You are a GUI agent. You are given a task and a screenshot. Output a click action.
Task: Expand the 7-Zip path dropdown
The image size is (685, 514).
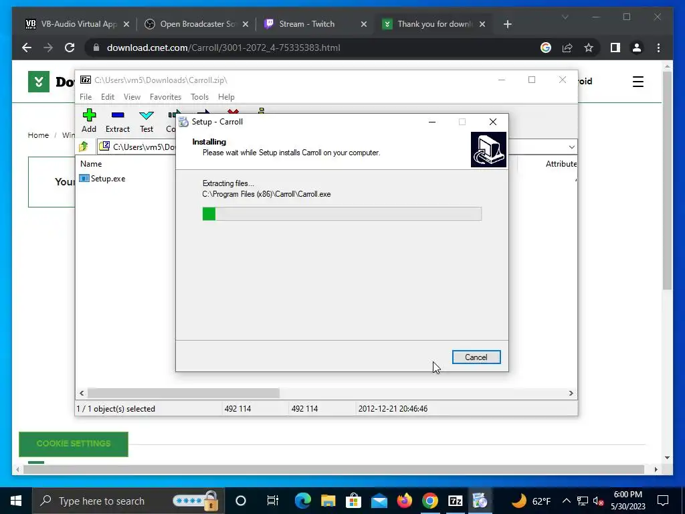[x=571, y=147]
